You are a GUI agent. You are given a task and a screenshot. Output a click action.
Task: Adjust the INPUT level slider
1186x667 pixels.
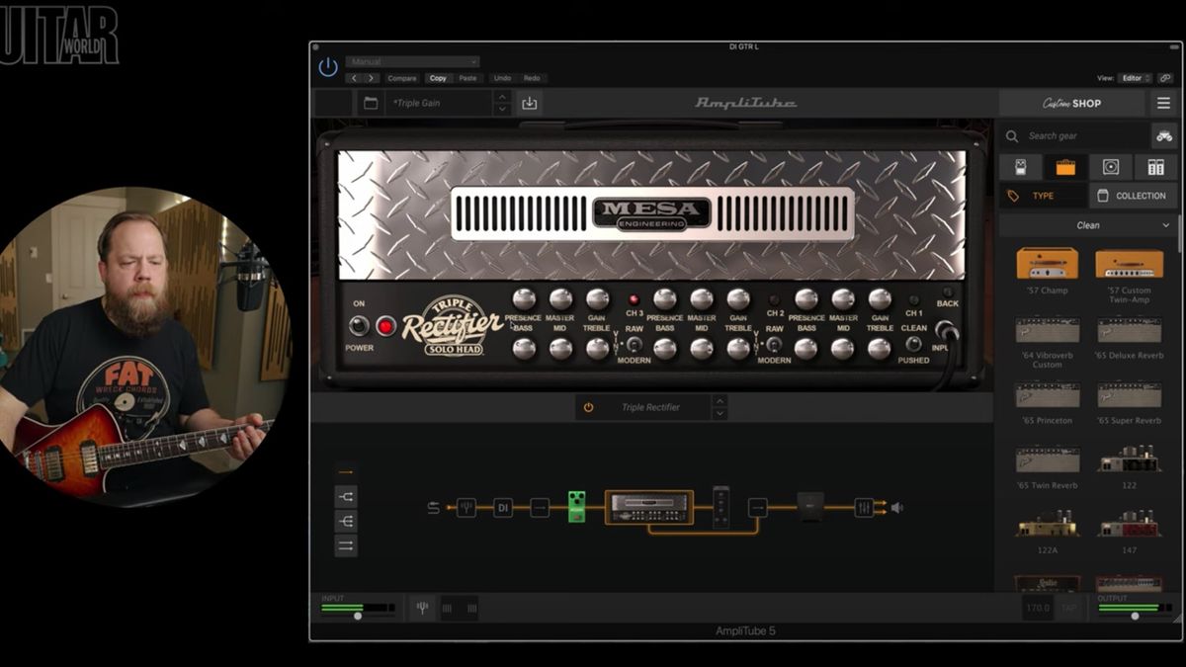click(358, 614)
